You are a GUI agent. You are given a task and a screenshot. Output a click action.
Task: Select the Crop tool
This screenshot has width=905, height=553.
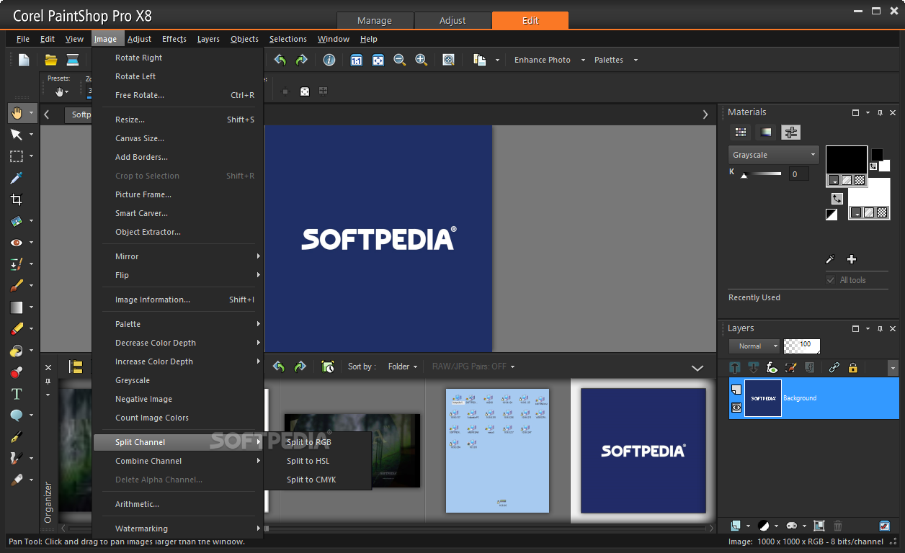click(16, 199)
